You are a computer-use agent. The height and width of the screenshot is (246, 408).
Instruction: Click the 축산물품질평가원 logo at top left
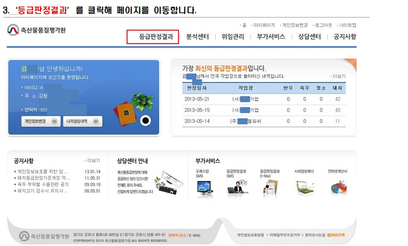click(36, 30)
